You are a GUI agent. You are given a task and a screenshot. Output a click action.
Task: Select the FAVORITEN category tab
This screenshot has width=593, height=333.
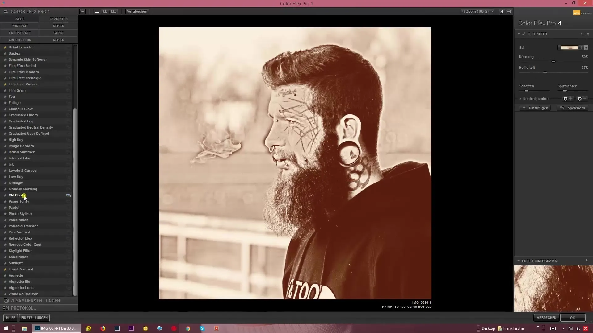click(58, 19)
